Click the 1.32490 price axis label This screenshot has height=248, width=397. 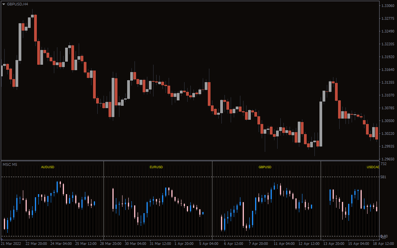click(388, 31)
